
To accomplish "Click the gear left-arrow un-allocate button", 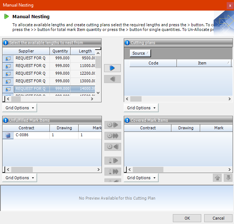I will [x=112, y=147].
